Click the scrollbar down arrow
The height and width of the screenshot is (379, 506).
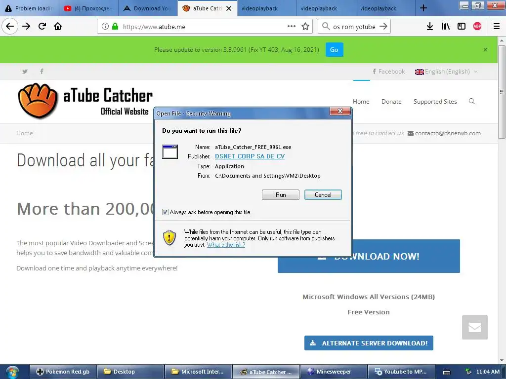(x=502, y=360)
